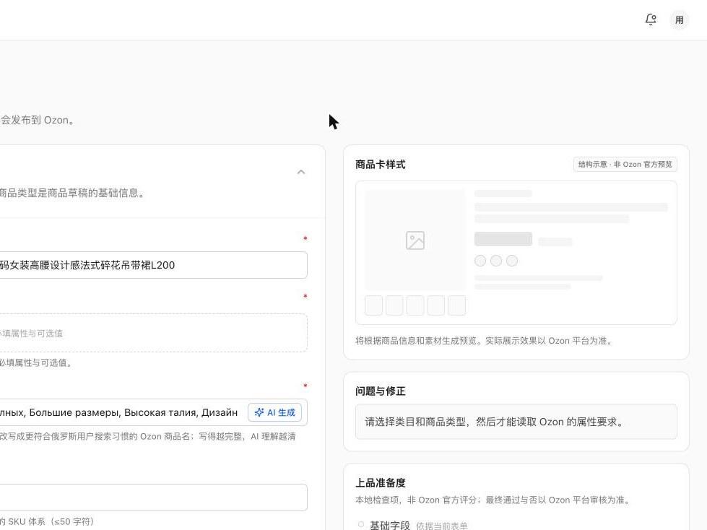Click the hint text about SKU 体系
The image size is (707, 530).
pos(48,521)
